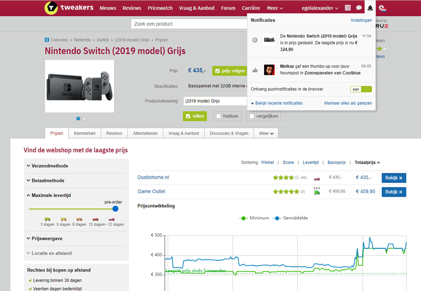Click Markeer alles als gelezen
The height and width of the screenshot is (291, 421).
click(348, 103)
